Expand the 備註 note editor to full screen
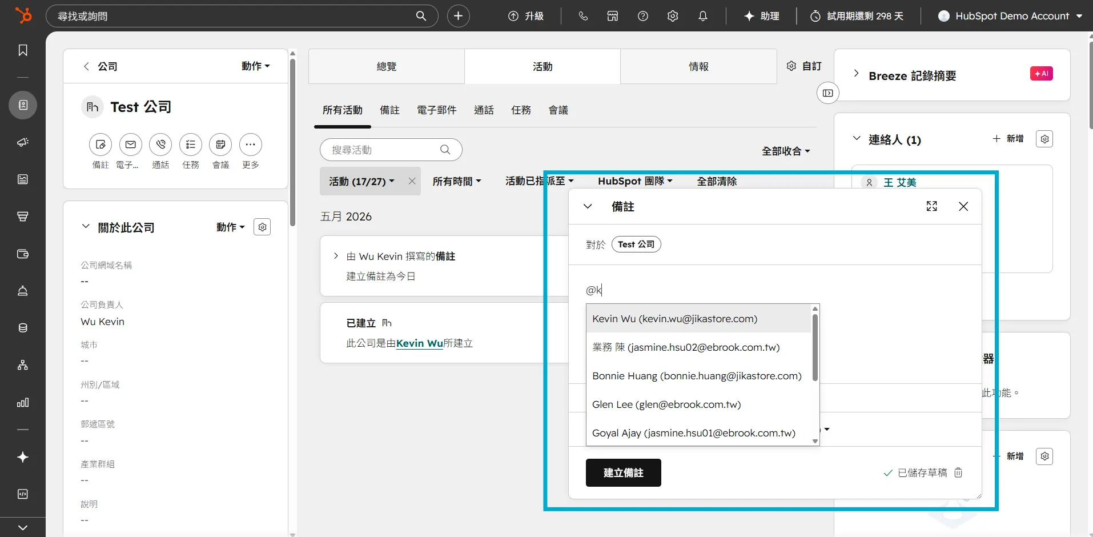Image resolution: width=1093 pixels, height=537 pixels. [932, 206]
